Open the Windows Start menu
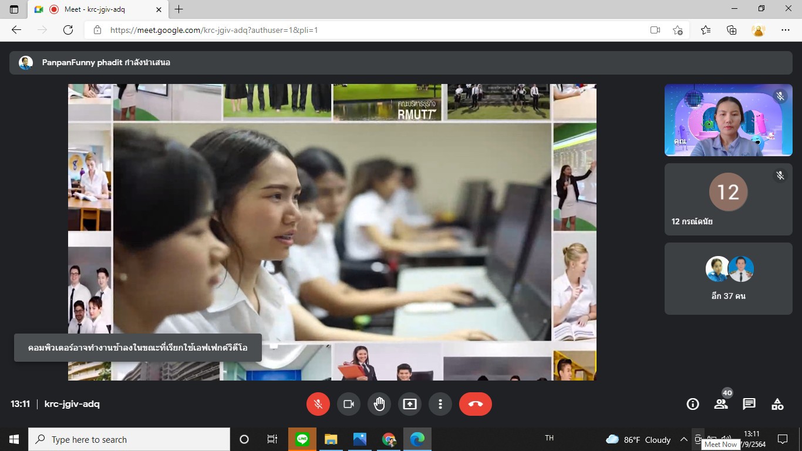 14,439
